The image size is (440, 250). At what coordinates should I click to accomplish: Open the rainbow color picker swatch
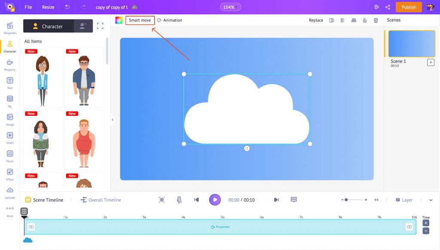119,20
